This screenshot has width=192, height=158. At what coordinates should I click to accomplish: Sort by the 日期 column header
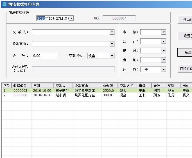point(42,86)
